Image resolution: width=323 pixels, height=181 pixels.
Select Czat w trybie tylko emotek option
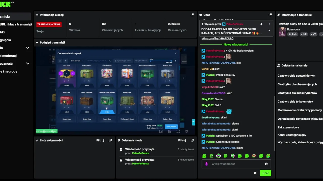[295, 102]
